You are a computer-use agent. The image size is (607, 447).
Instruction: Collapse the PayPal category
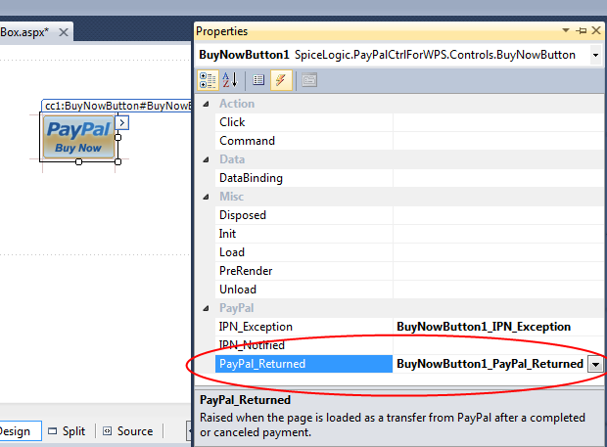pyautogui.click(x=206, y=308)
